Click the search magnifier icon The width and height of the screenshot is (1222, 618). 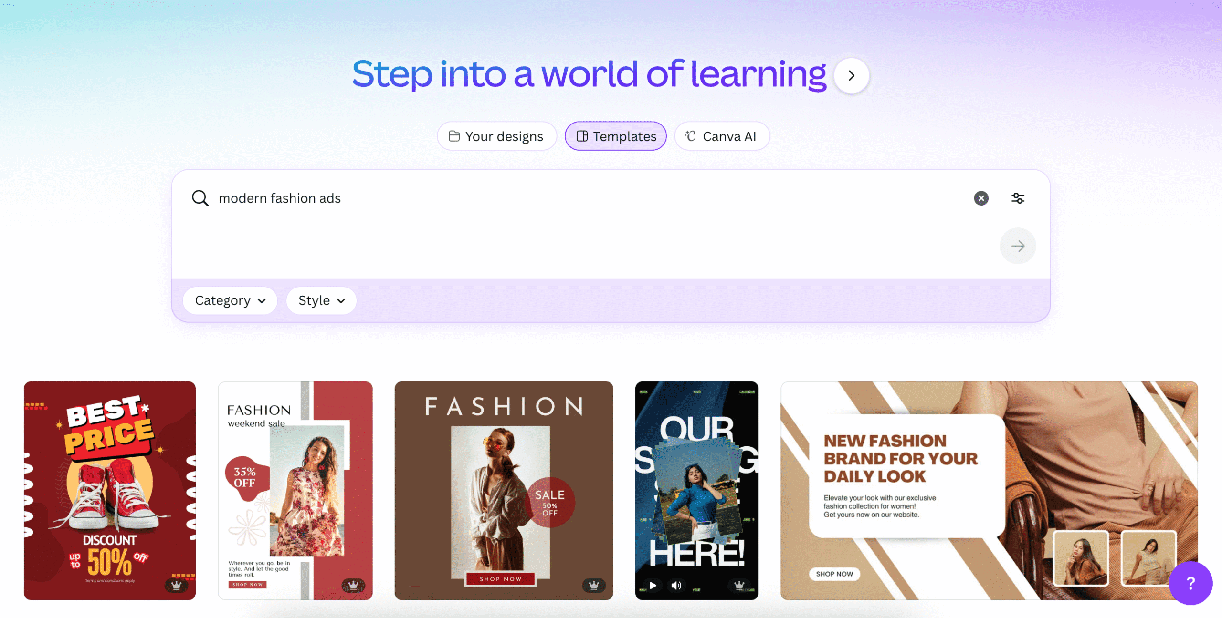pos(200,198)
